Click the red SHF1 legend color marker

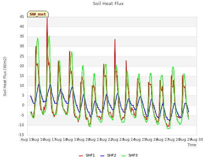[81, 156]
